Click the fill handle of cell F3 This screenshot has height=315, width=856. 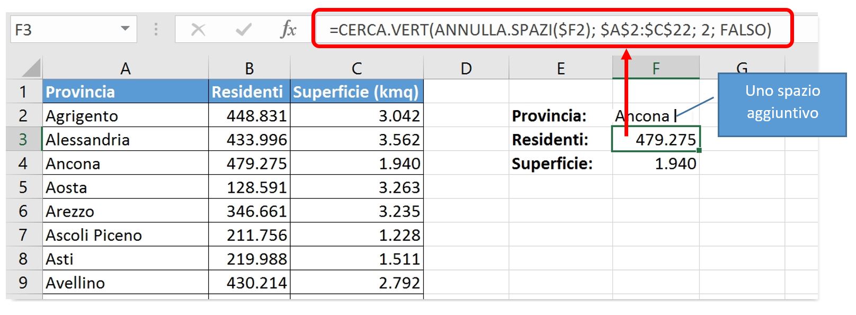point(699,151)
